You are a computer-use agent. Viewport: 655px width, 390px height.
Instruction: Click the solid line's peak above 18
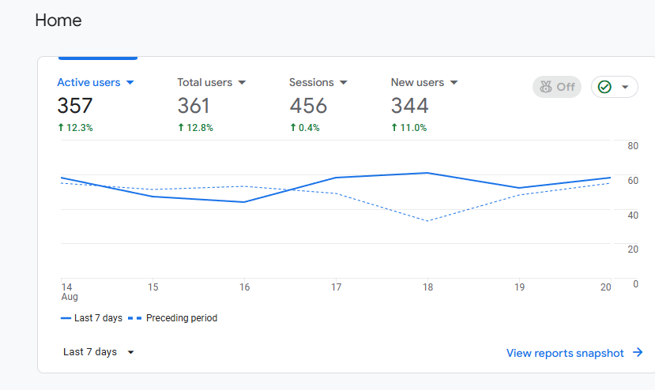[x=427, y=173]
